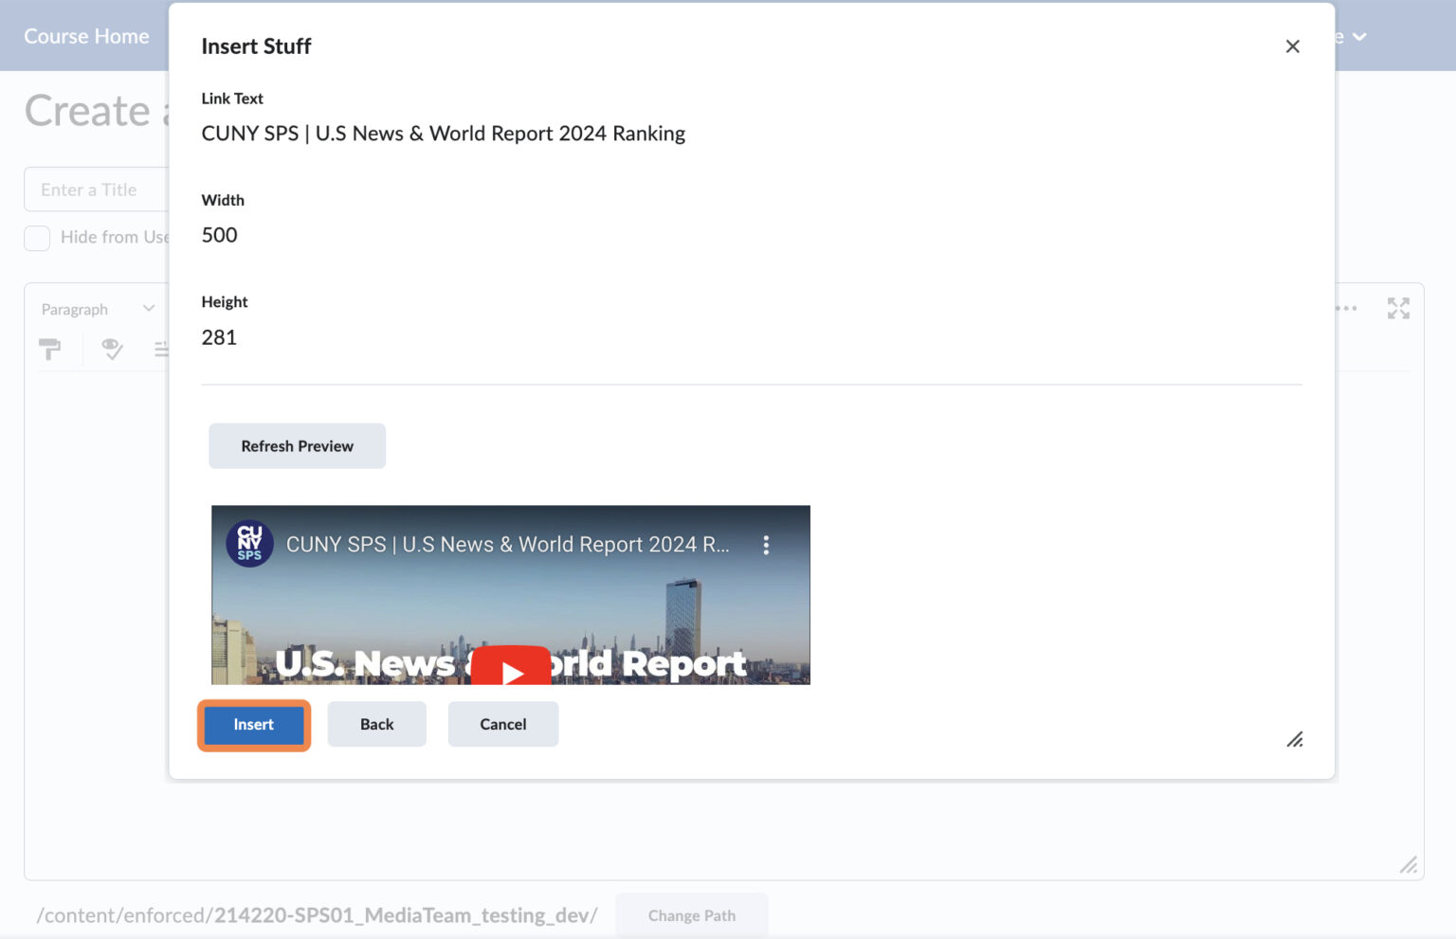1456x939 pixels.
Task: Play the U.S. News video preview
Action: pos(512,673)
